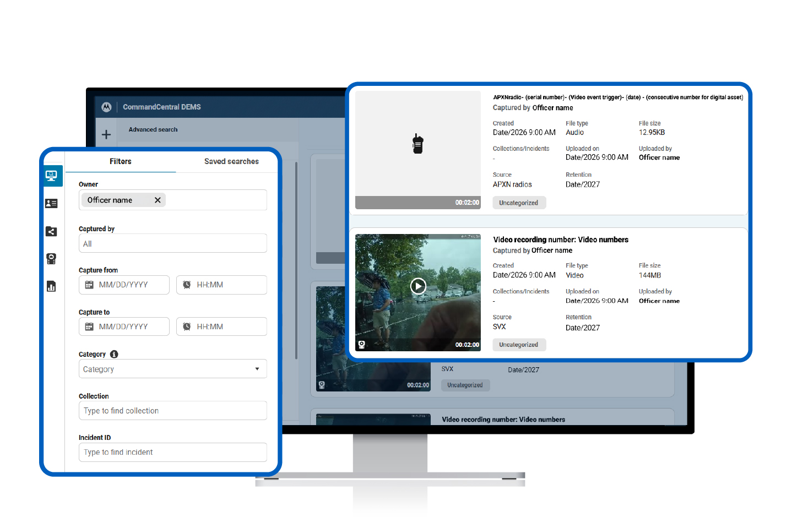Screen dimensions: 792x517
Task: Click body camera badge on background monitor thumbnail
Action: 322,385
